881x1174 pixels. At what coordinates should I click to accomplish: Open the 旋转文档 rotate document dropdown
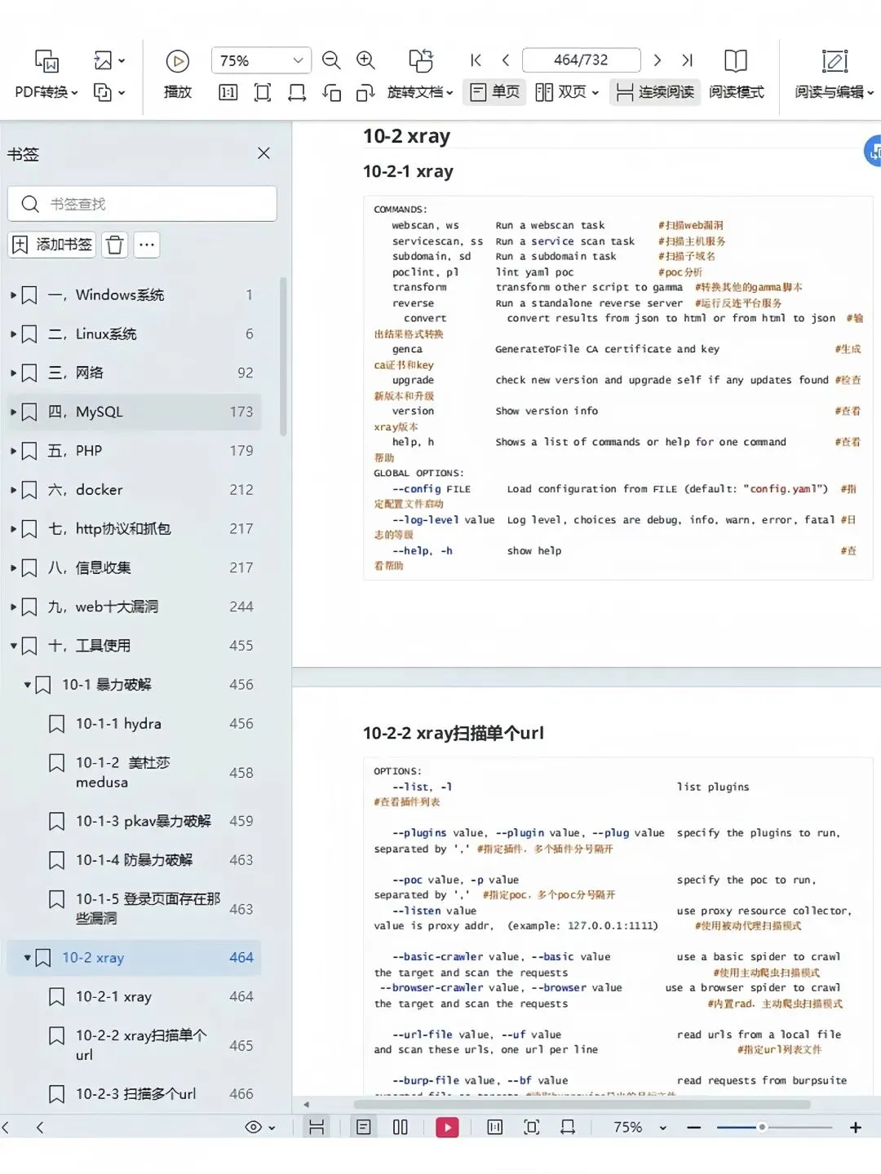pos(420,74)
